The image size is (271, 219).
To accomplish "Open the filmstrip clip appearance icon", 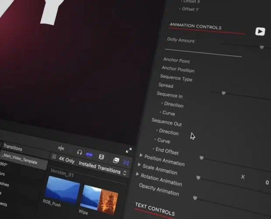I will coord(101,157).
